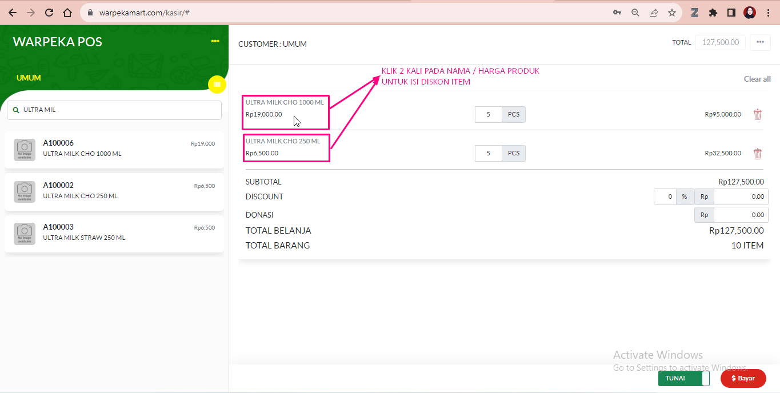Click the search magnifier in product search

15,110
